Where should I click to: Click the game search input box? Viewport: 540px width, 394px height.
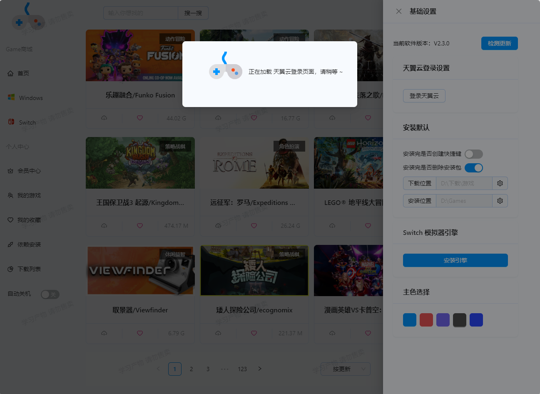[141, 13]
